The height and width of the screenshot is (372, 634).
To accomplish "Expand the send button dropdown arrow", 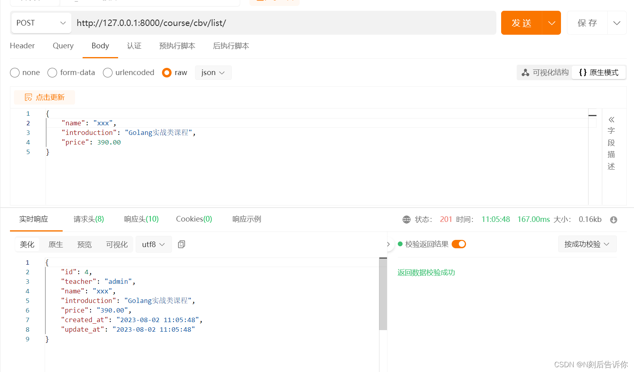I will [552, 23].
